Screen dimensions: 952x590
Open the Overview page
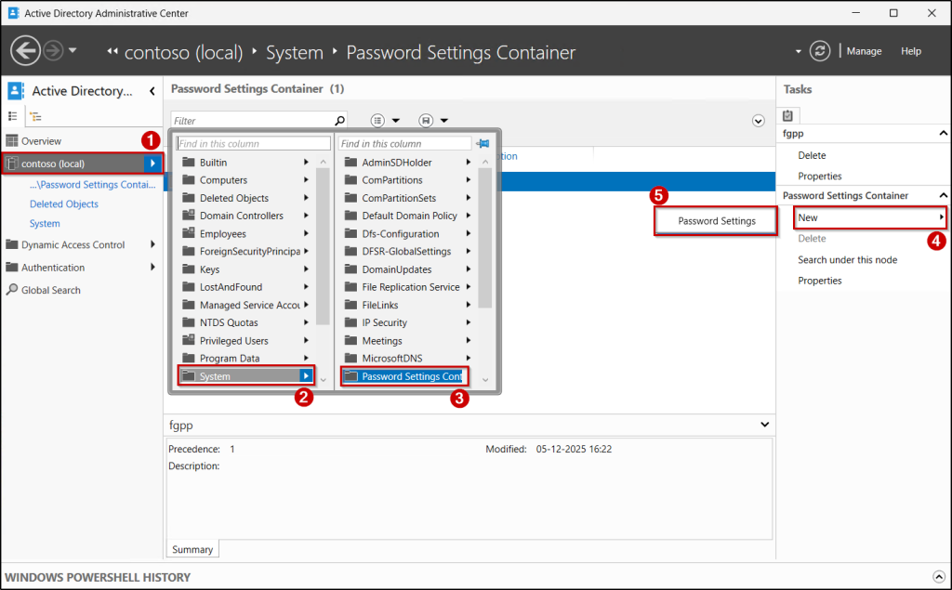coord(42,140)
